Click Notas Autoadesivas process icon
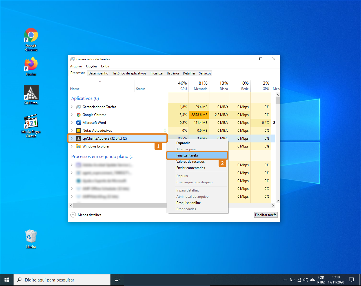Viewport: 361px width, 286px height. [x=79, y=131]
